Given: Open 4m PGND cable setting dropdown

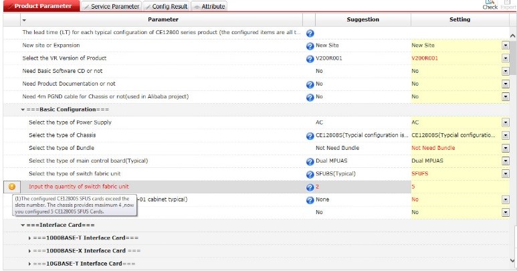Looking at the screenshot, I should click(x=506, y=97).
